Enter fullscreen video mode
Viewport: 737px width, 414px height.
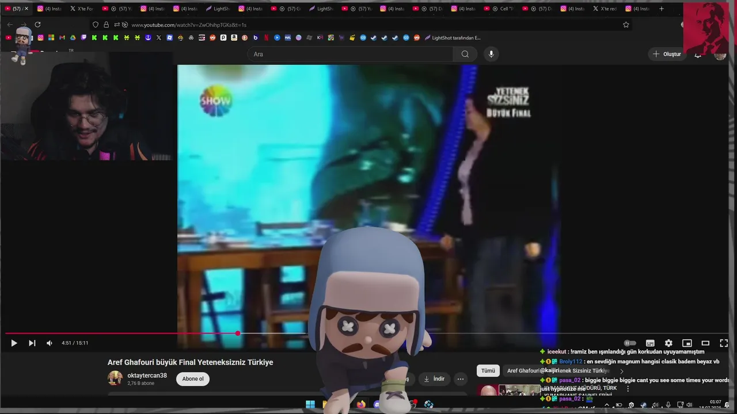click(x=724, y=343)
